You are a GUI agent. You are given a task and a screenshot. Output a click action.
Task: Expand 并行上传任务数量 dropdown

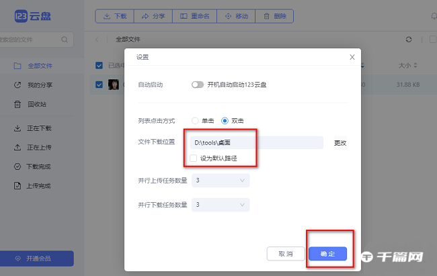coord(221,180)
